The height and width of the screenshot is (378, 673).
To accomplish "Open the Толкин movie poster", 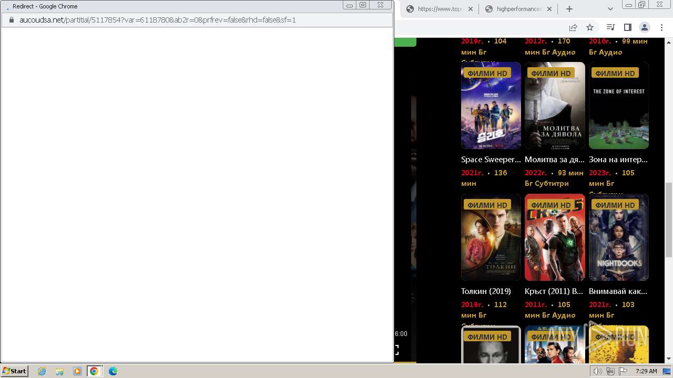I will [491, 237].
